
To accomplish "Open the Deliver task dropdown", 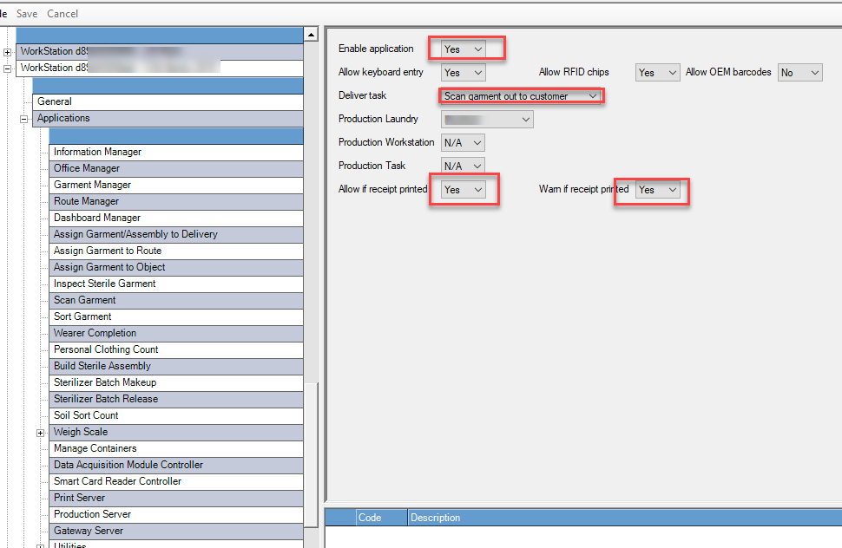I will pyautogui.click(x=520, y=95).
